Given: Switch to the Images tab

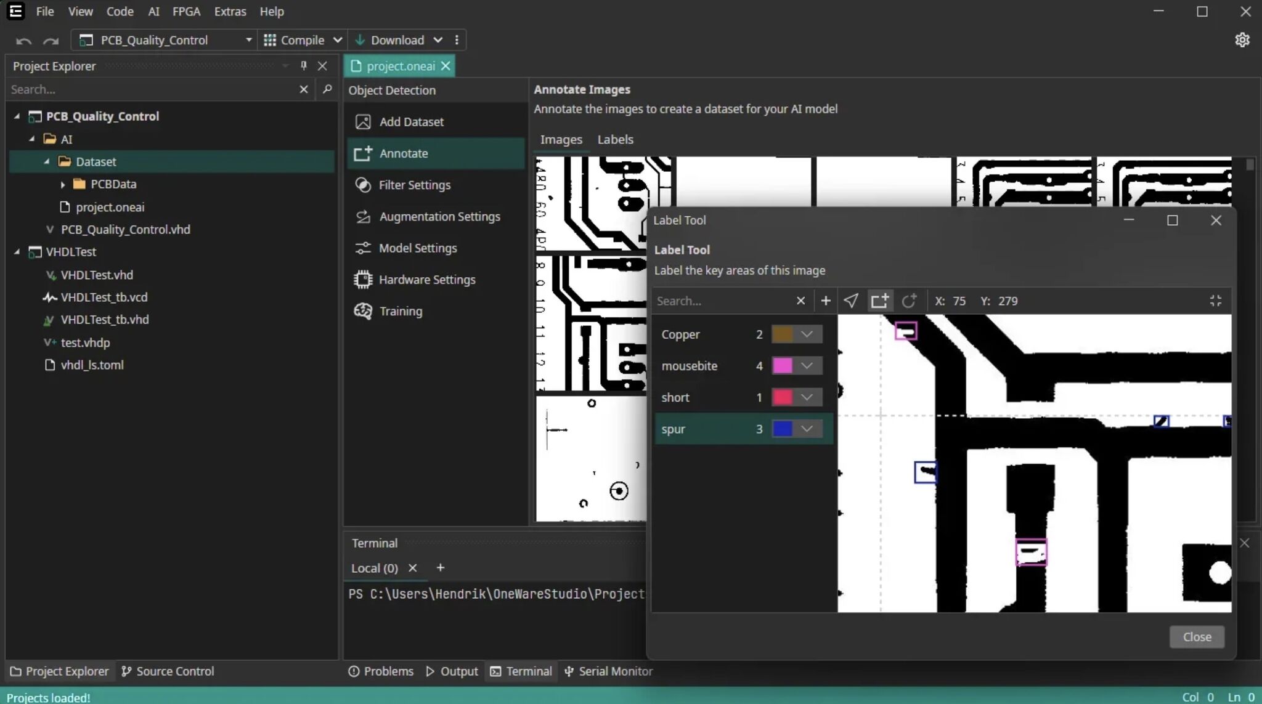Looking at the screenshot, I should click(560, 139).
